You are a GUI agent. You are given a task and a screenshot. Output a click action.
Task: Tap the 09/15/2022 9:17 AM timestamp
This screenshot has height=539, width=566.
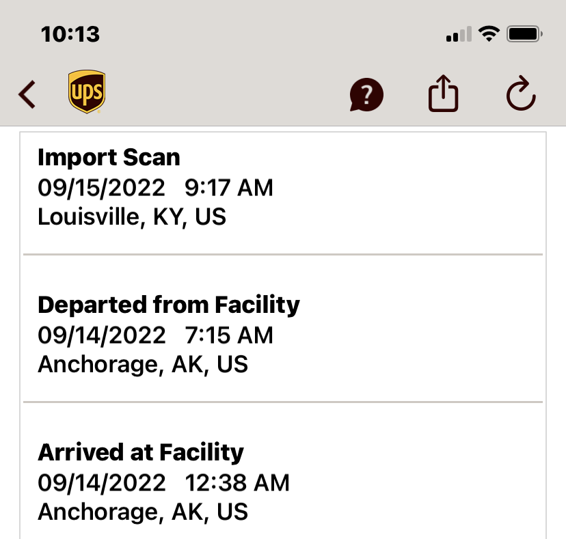pyautogui.click(x=155, y=188)
